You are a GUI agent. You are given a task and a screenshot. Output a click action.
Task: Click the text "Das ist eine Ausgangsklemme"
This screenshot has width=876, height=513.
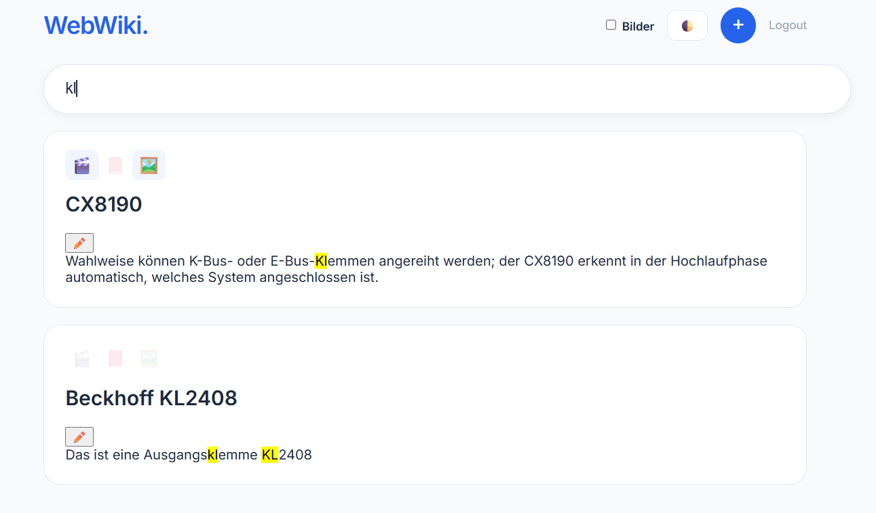coord(162,455)
